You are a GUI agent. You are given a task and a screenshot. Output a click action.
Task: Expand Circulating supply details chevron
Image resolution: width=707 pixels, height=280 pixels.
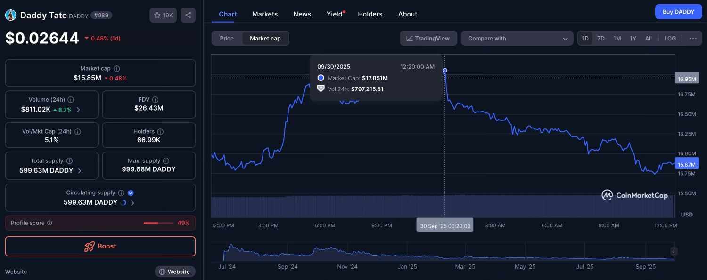click(x=132, y=203)
